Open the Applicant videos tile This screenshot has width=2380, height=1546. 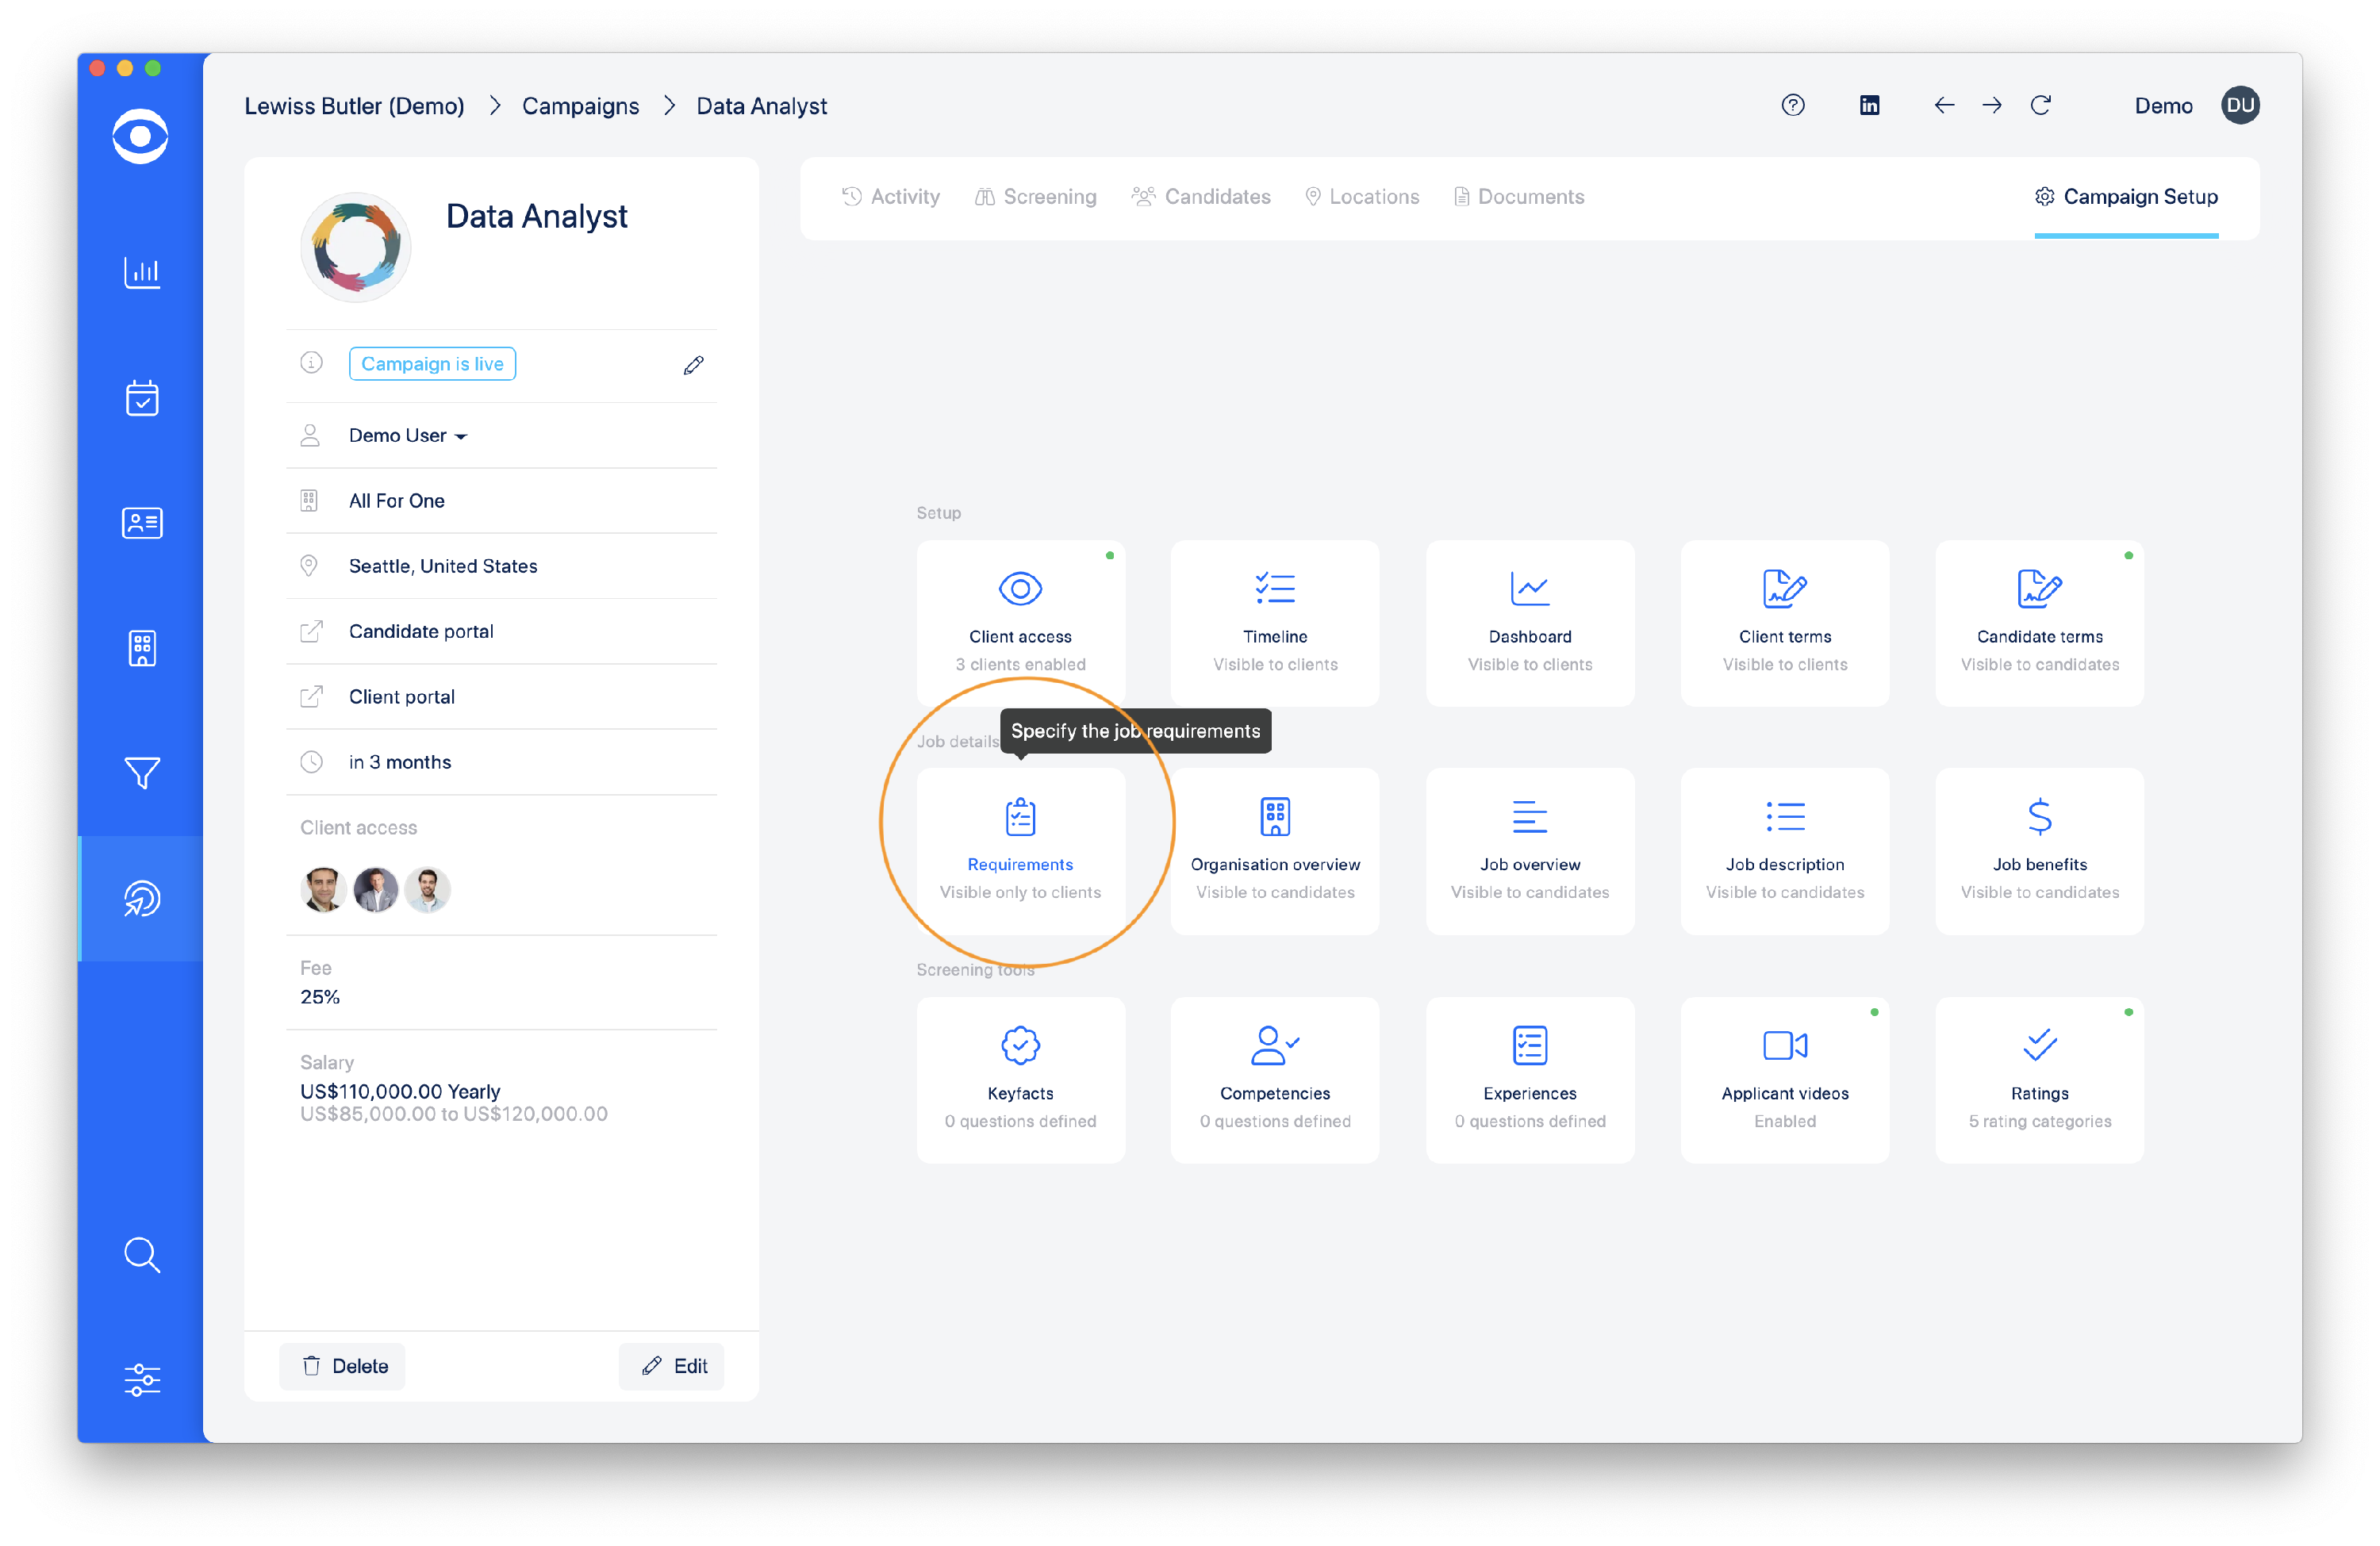coord(1784,1080)
